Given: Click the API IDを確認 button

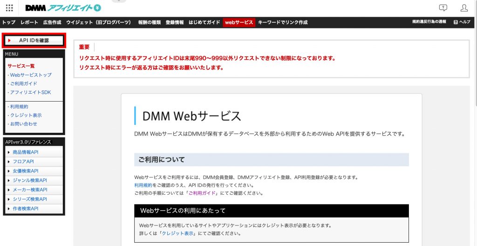Looking at the screenshot, I should [x=34, y=40].
